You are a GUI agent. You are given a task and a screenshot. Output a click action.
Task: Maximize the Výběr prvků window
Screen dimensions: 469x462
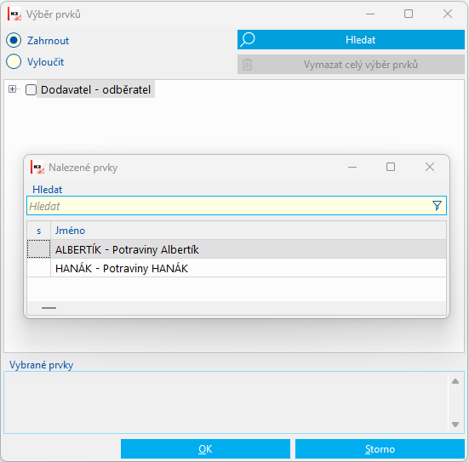point(409,14)
